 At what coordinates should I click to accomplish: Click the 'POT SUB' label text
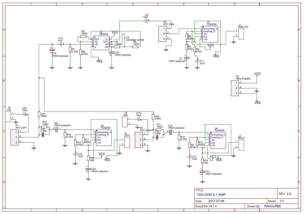(x=169, y=24)
